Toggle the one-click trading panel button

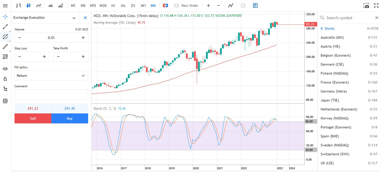click(x=165, y=5)
